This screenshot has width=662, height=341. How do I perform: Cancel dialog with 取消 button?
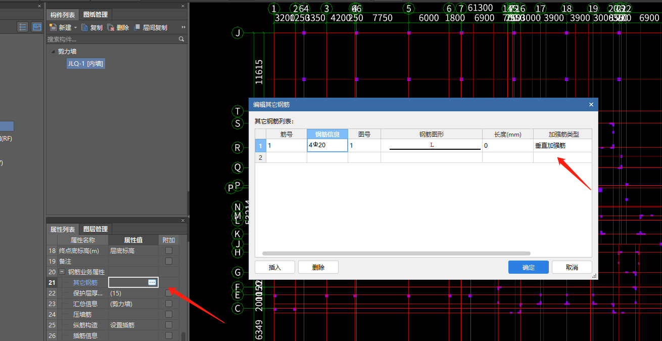click(572, 267)
